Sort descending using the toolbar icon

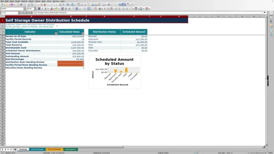[85, 5]
